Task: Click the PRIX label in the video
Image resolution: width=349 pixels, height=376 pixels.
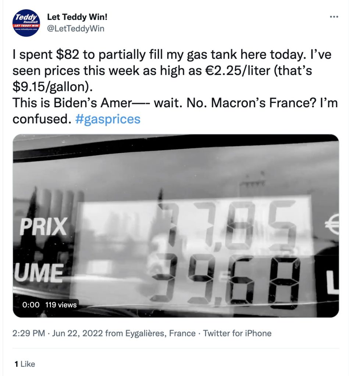Action: [43, 226]
